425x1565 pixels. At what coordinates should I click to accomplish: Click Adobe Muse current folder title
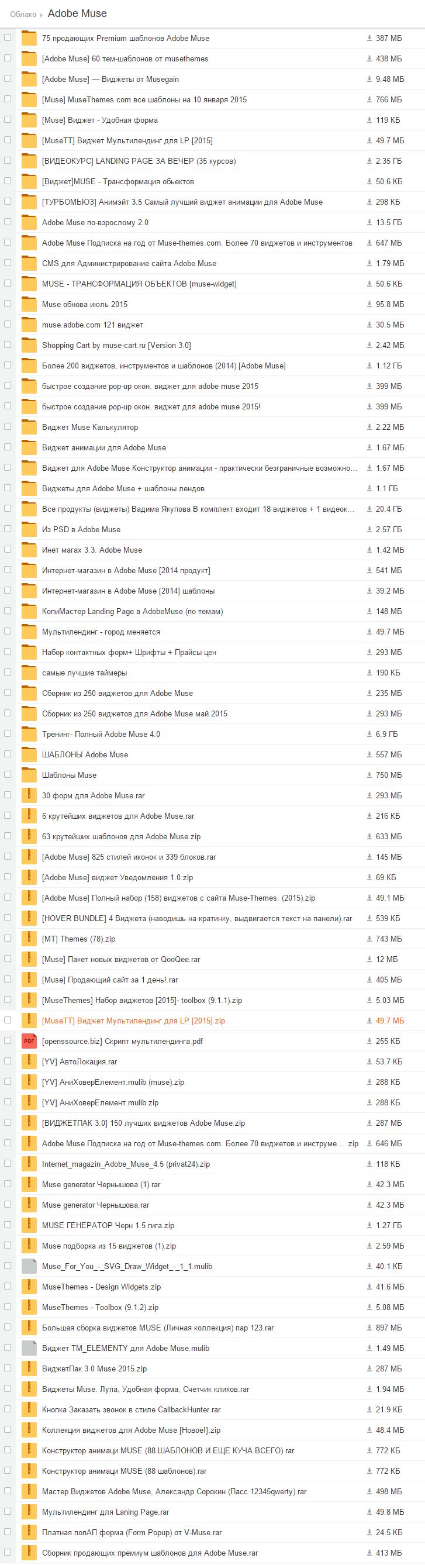tap(77, 13)
